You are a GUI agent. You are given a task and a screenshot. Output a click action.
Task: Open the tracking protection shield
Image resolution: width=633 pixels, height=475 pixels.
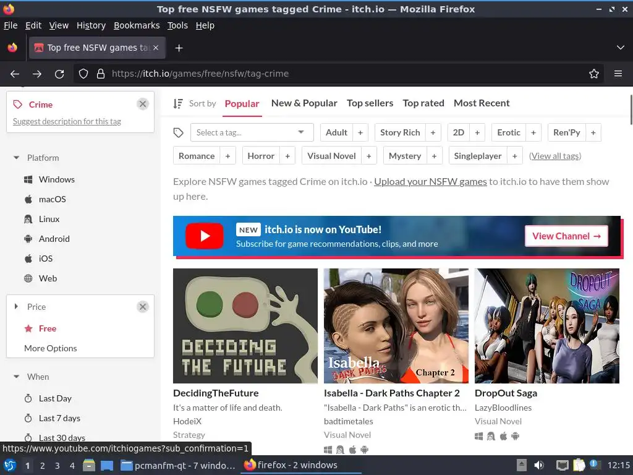83,74
